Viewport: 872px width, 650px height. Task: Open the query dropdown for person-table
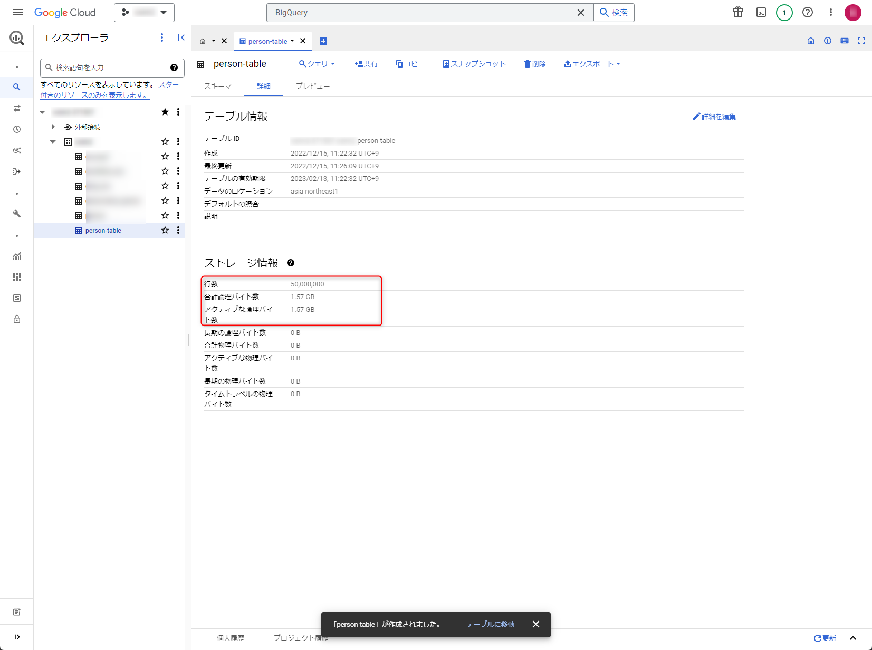(317, 64)
